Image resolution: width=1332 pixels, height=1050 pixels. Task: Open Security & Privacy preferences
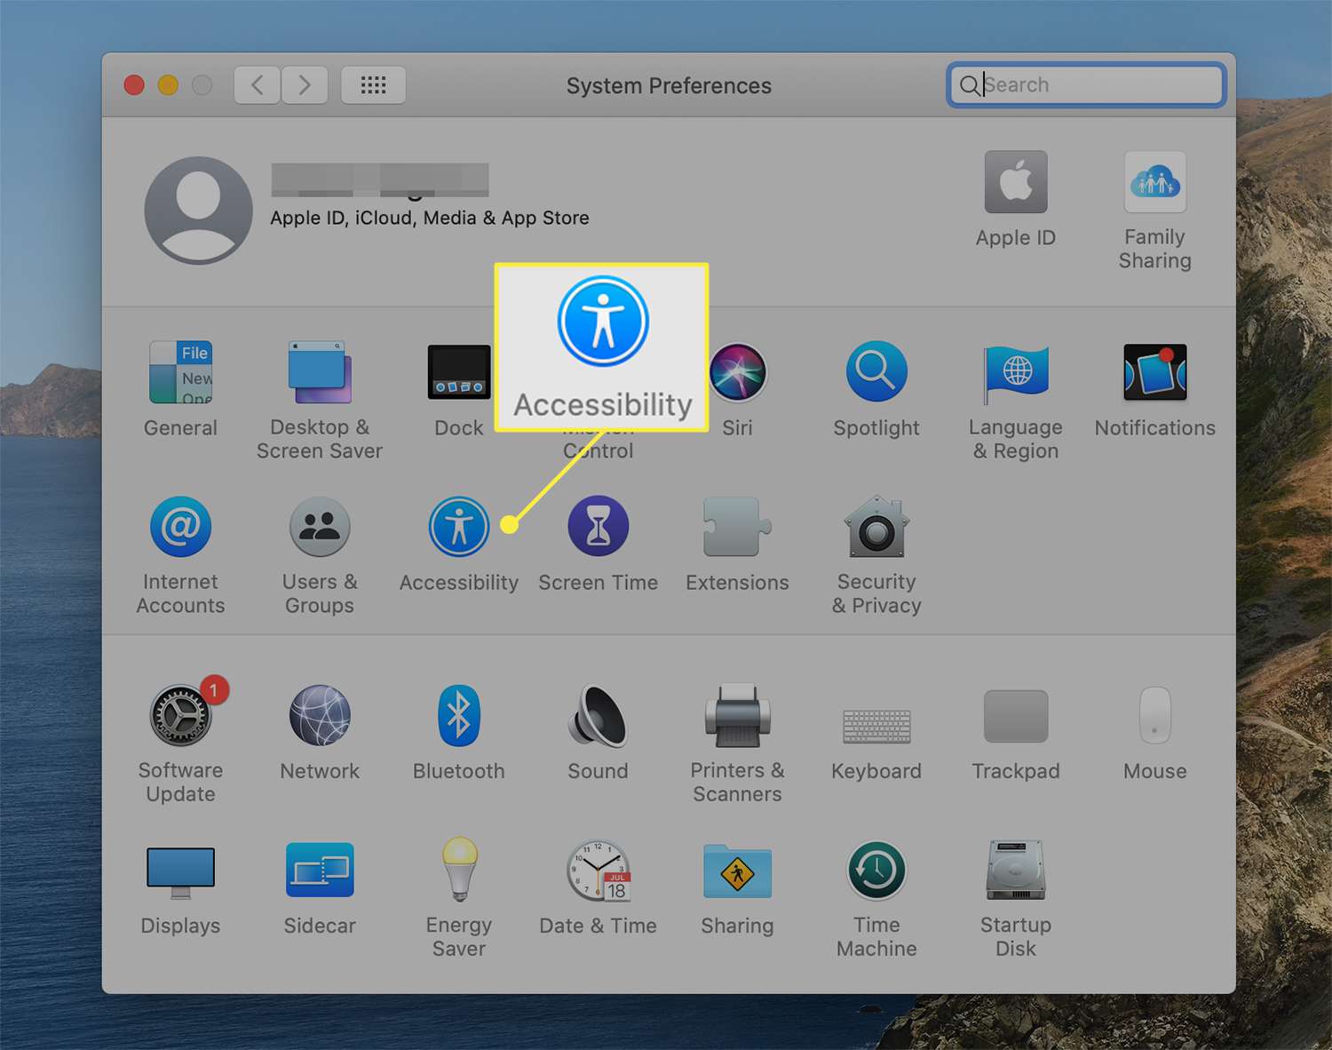(x=876, y=528)
